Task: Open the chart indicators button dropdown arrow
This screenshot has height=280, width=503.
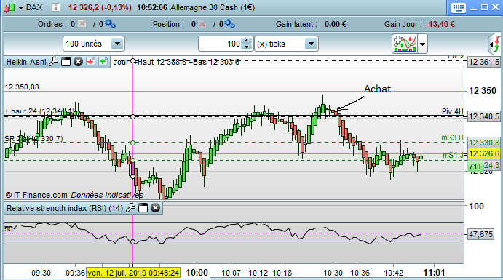Action: point(423,44)
